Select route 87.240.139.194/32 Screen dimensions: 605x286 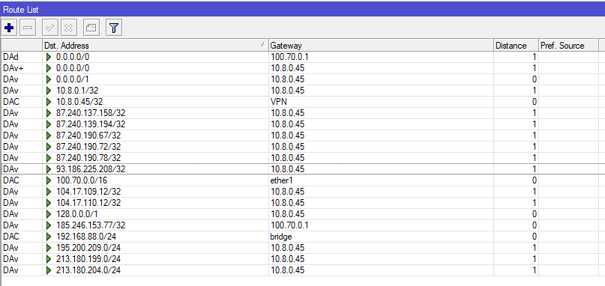pos(303,124)
